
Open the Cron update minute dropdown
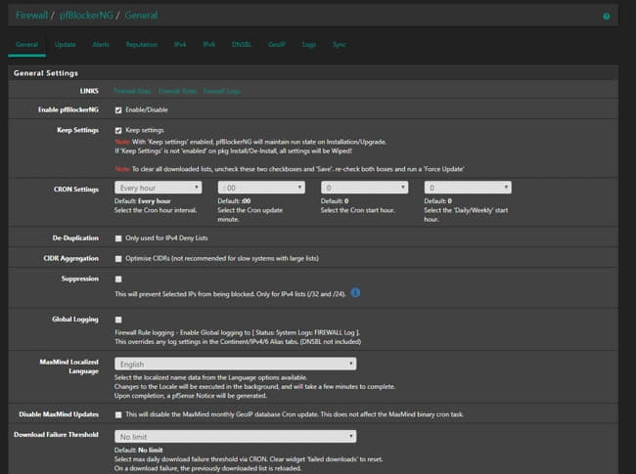261,188
